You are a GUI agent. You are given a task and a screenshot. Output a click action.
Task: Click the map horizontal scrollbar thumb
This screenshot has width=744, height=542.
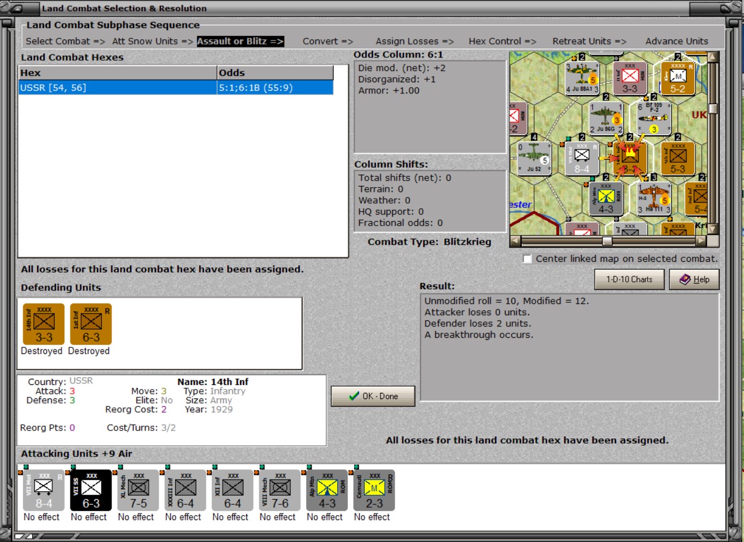pos(607,241)
